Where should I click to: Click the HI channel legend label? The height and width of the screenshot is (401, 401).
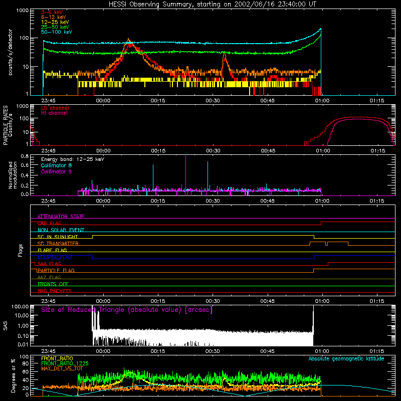click(54, 113)
